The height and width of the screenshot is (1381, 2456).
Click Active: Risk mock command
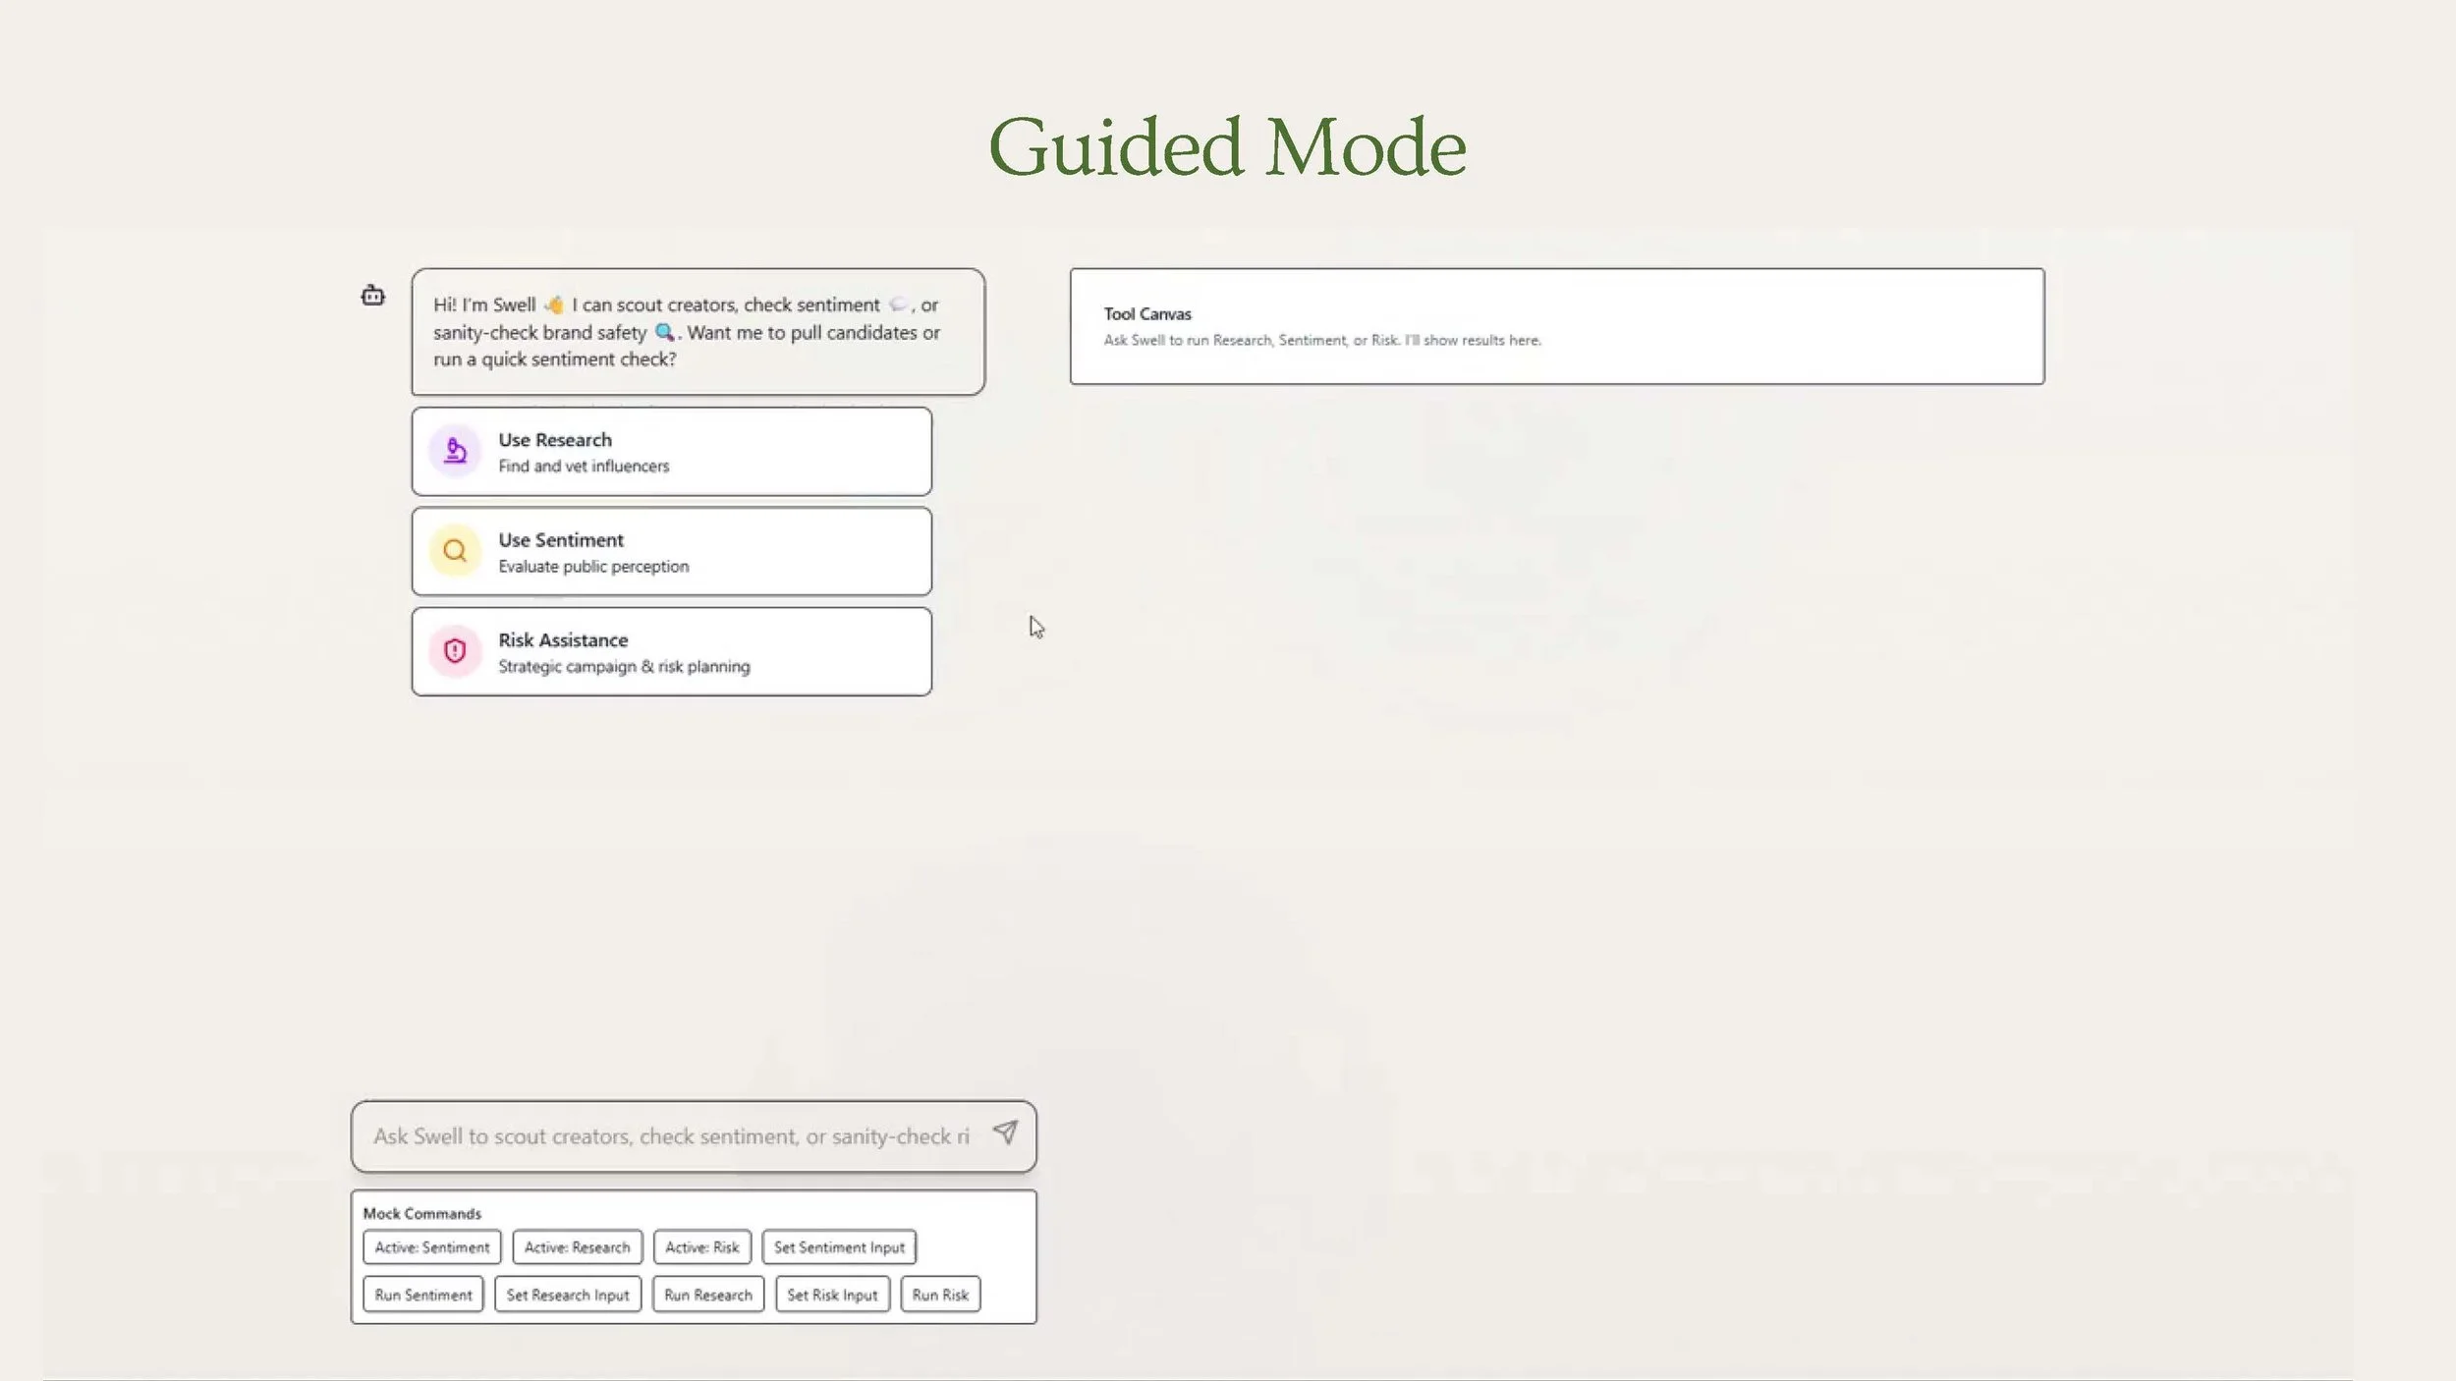point(702,1247)
